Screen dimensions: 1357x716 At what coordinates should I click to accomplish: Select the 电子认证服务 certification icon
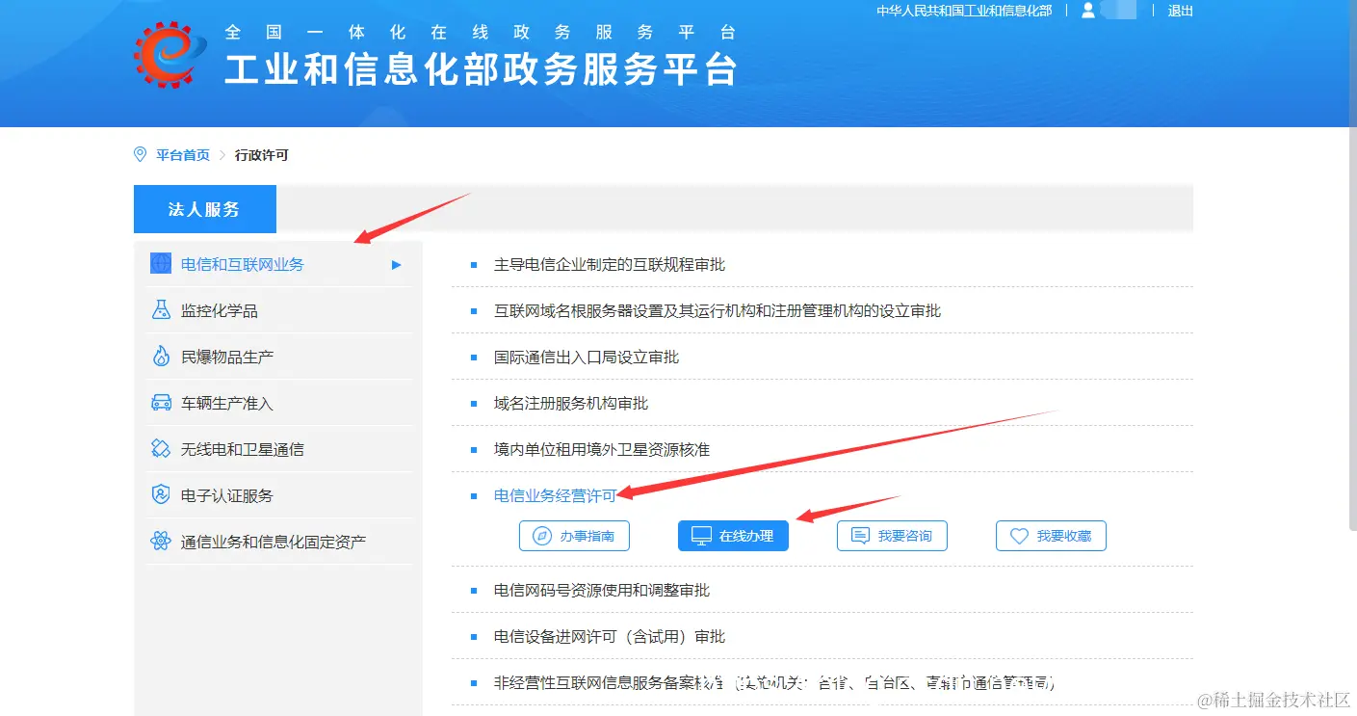click(x=161, y=494)
